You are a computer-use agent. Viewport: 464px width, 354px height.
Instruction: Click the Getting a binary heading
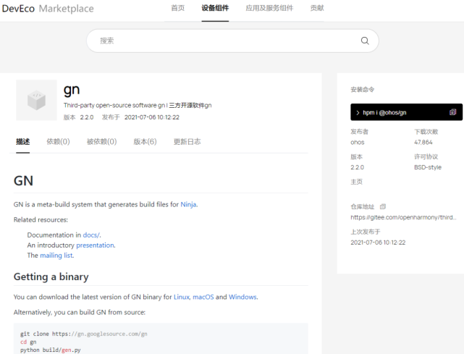click(51, 277)
